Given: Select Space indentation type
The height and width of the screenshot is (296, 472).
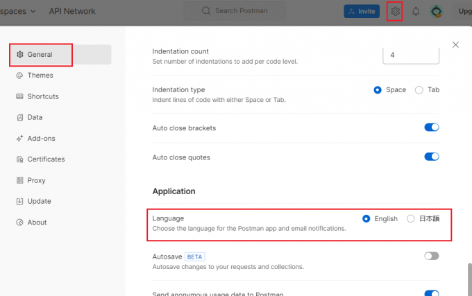Looking at the screenshot, I should (378, 90).
